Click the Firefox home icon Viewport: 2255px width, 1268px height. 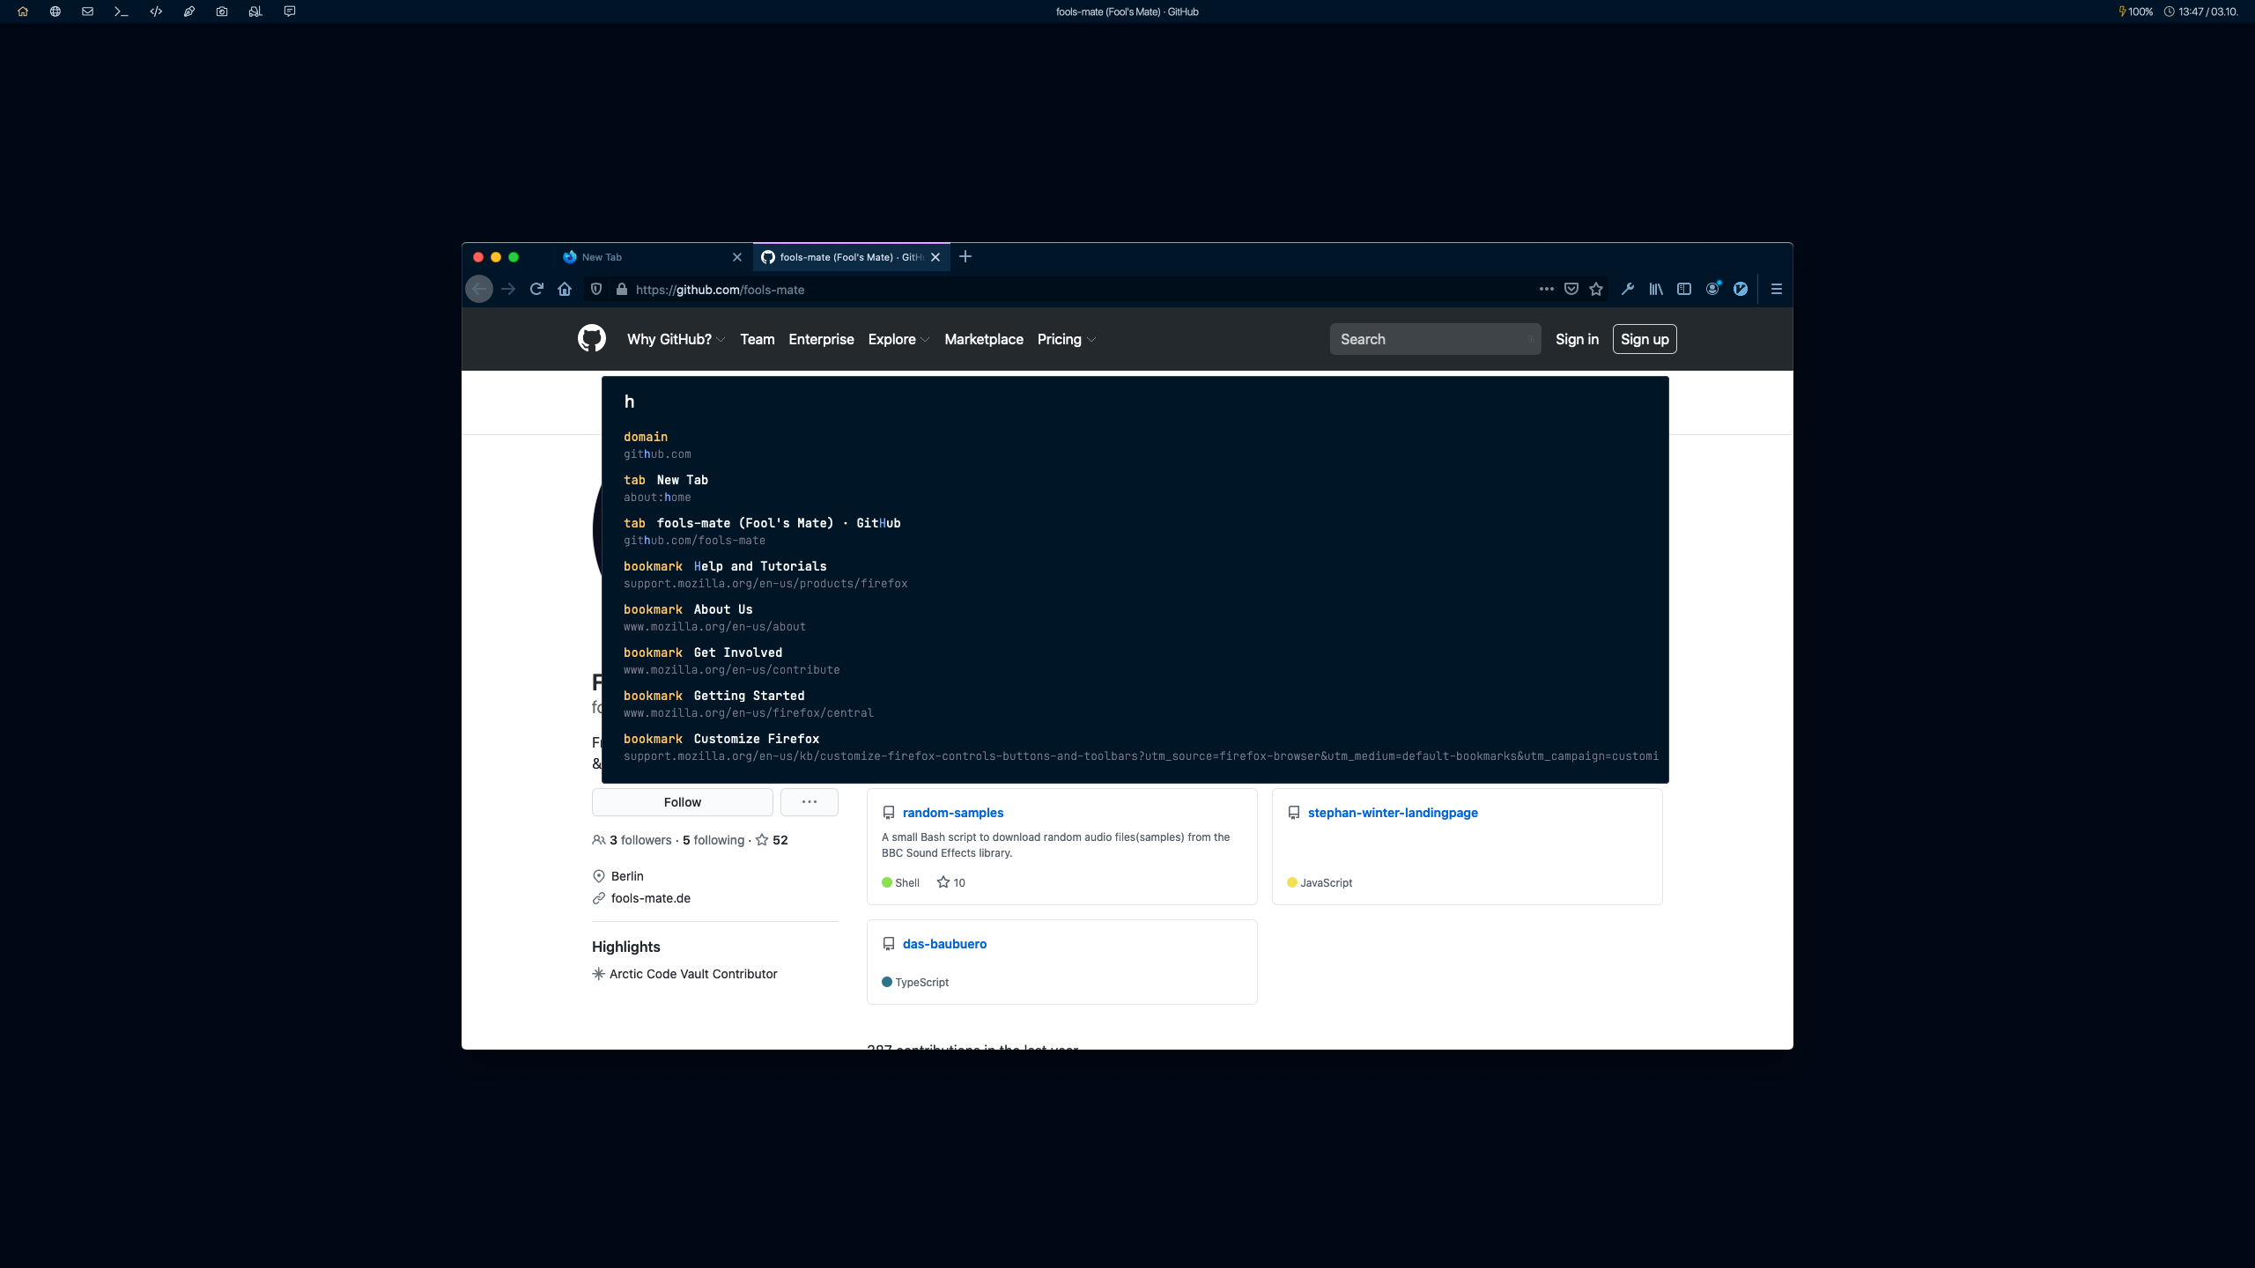pyautogui.click(x=565, y=289)
